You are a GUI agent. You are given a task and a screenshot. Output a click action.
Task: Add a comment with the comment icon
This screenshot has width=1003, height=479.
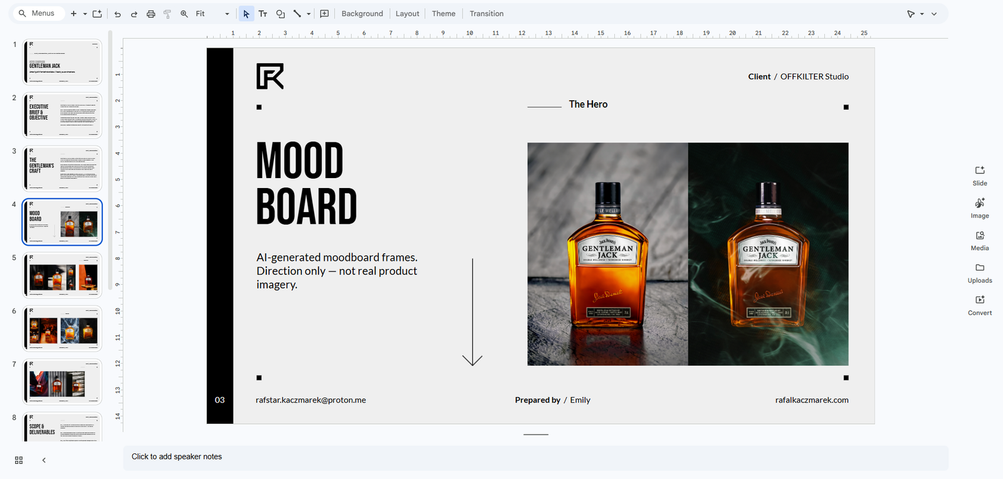(325, 14)
